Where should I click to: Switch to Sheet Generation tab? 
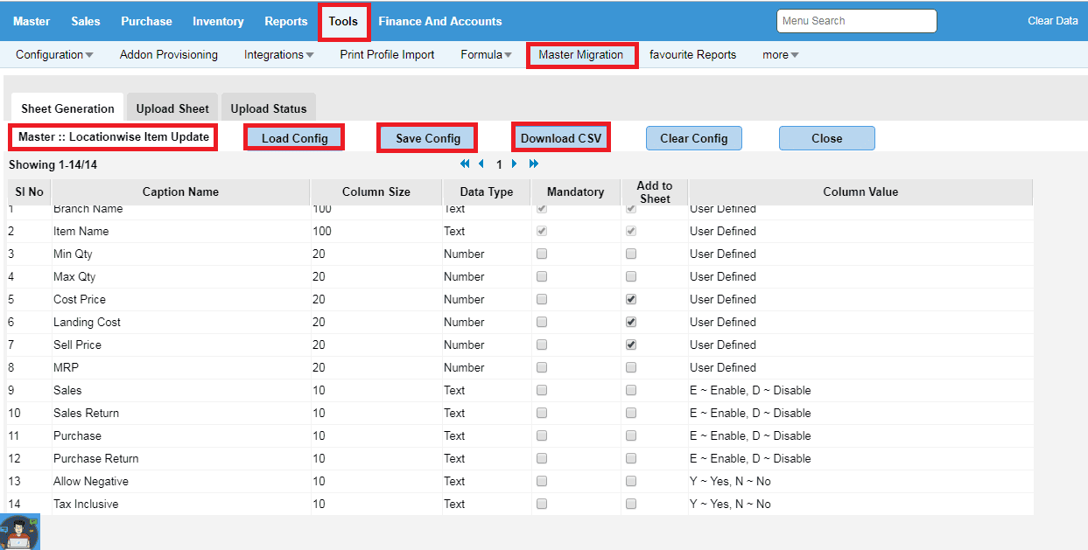point(67,108)
